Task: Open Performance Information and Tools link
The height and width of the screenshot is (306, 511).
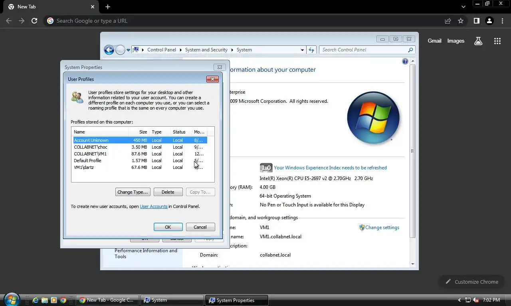Action: click(x=146, y=253)
